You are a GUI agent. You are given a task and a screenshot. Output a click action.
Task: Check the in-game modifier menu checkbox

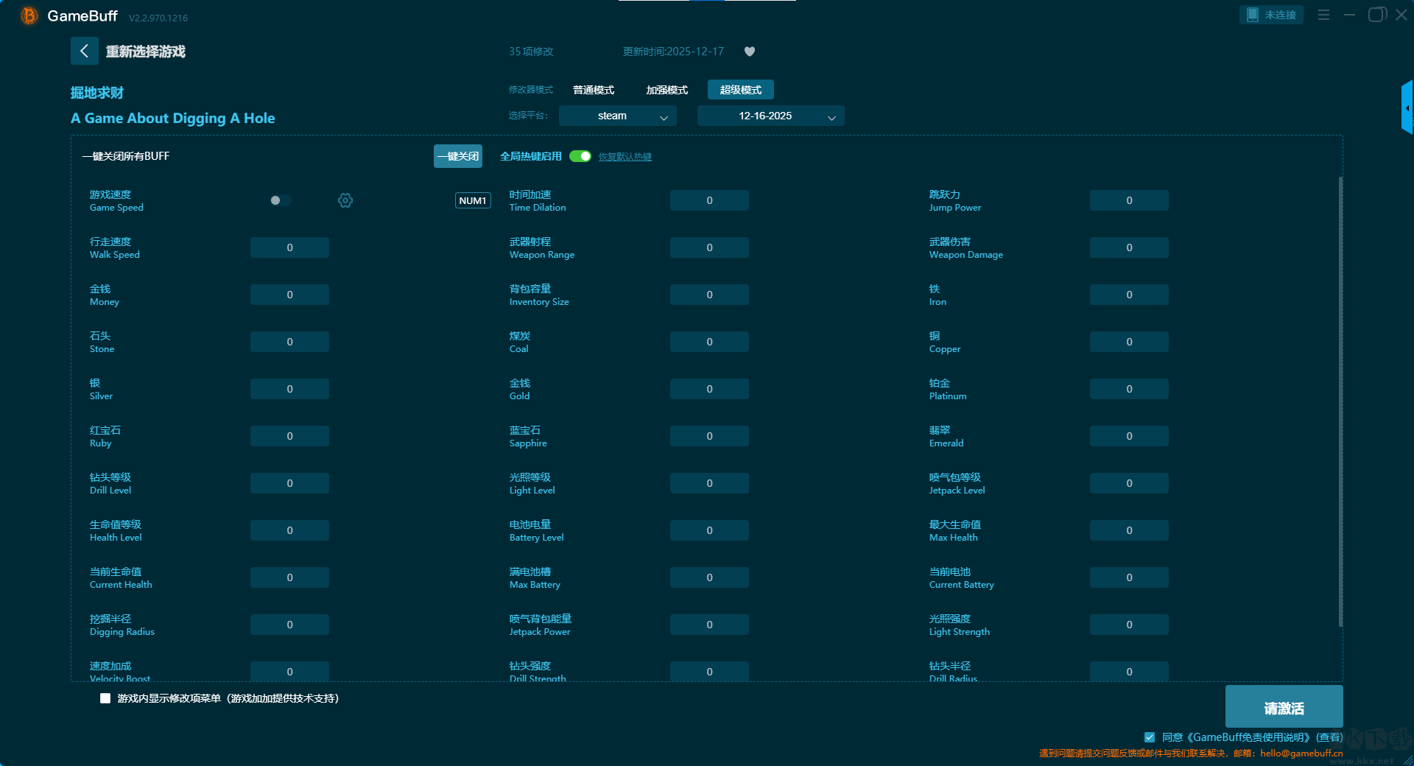(105, 698)
